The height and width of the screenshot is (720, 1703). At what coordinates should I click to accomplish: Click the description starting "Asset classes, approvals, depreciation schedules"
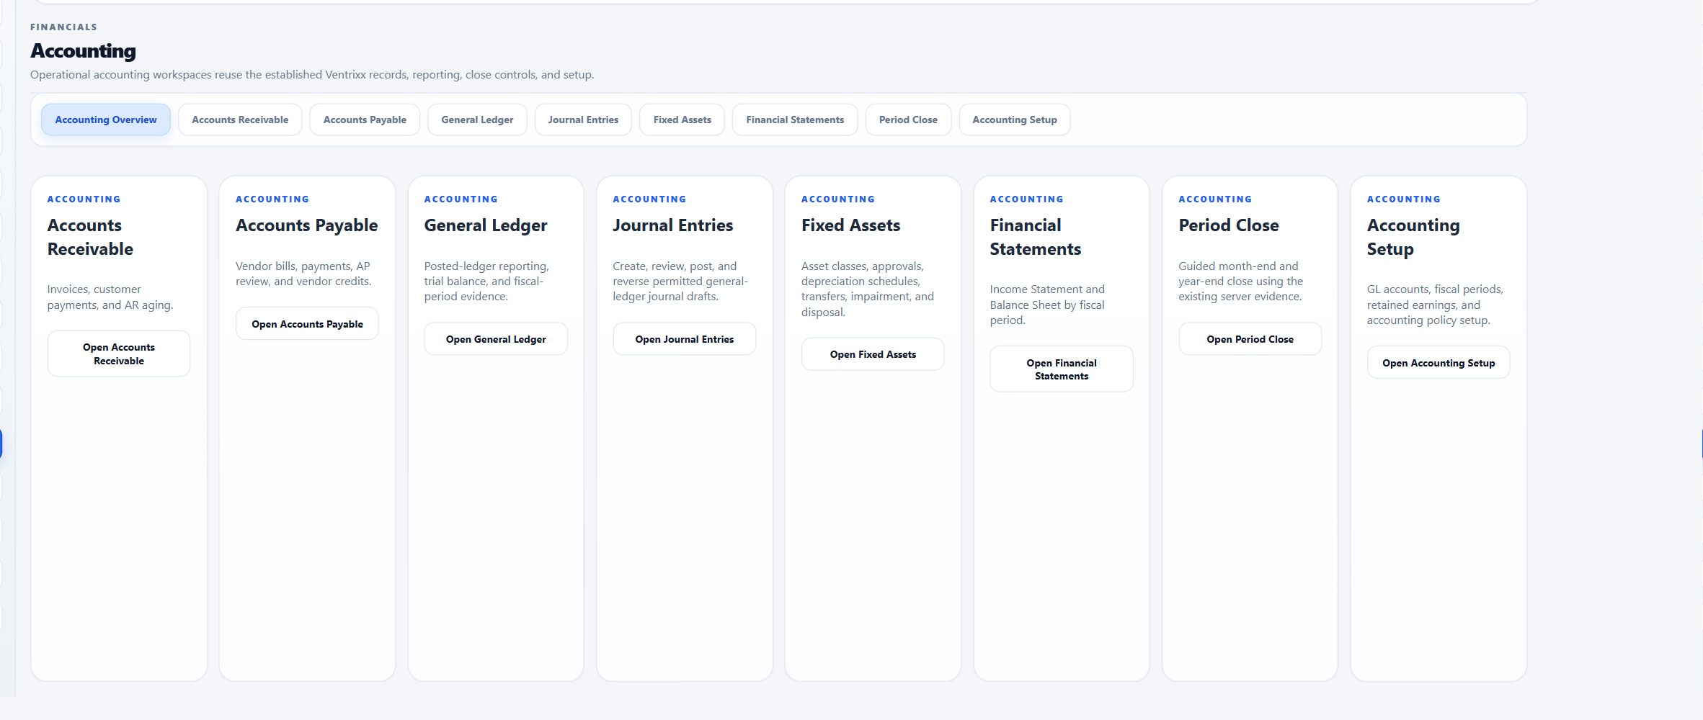[868, 289]
